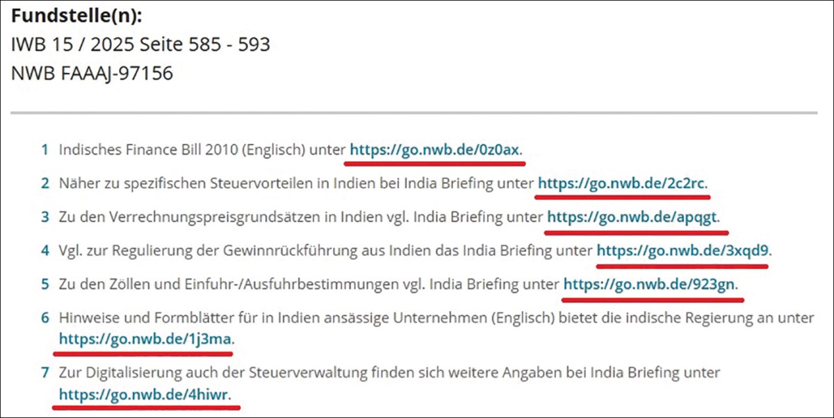Click the IWB 15 / 2025 Seite citation
This screenshot has height=418, width=834.
pos(140,44)
